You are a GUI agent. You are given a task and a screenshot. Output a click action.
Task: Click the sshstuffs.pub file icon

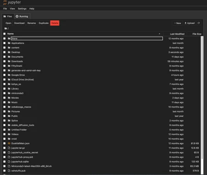click(x=9, y=171)
